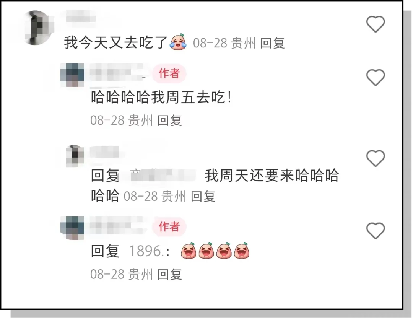The width and height of the screenshot is (413, 319).
Task: Reply to the author's emoji comment
Action: (x=170, y=274)
